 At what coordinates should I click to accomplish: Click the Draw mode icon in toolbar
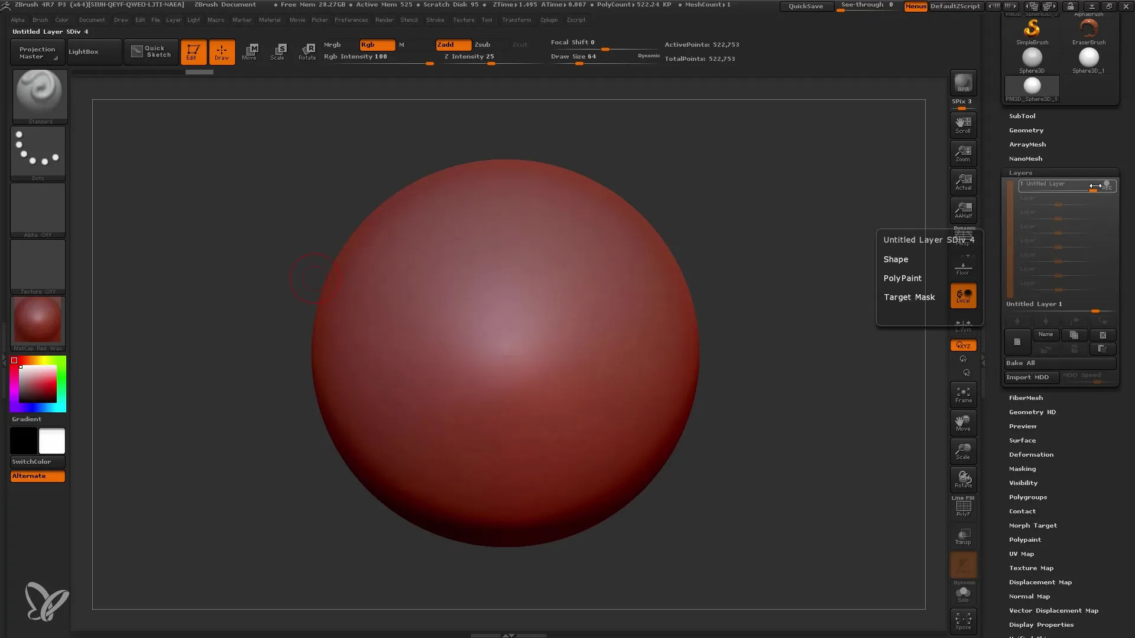click(222, 51)
